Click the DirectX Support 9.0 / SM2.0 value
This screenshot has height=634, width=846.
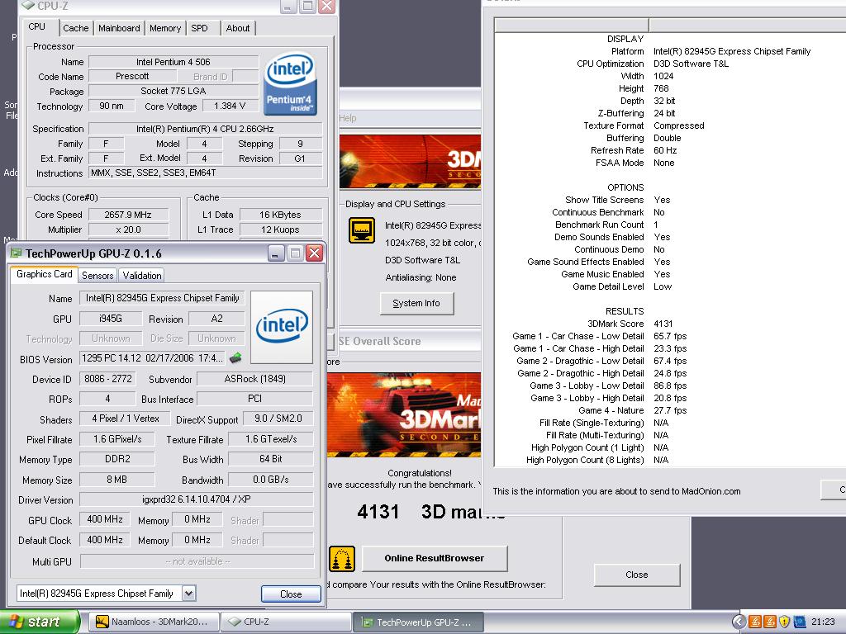pyautogui.click(x=278, y=419)
